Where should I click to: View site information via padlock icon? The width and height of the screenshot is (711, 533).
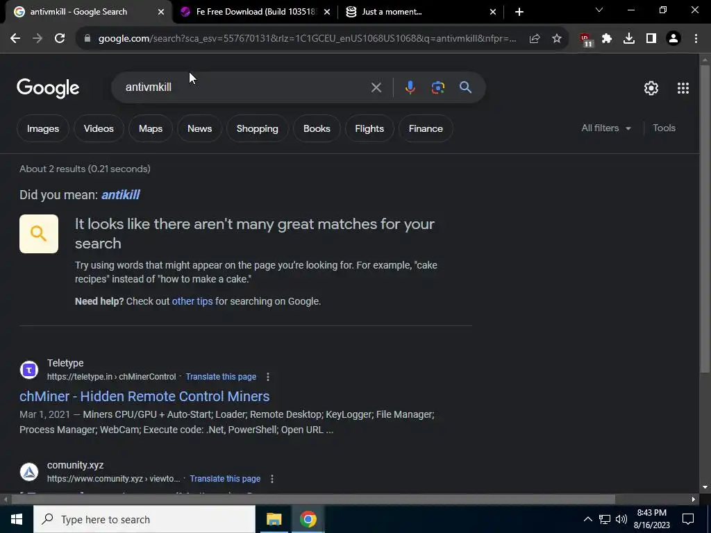[x=87, y=39]
